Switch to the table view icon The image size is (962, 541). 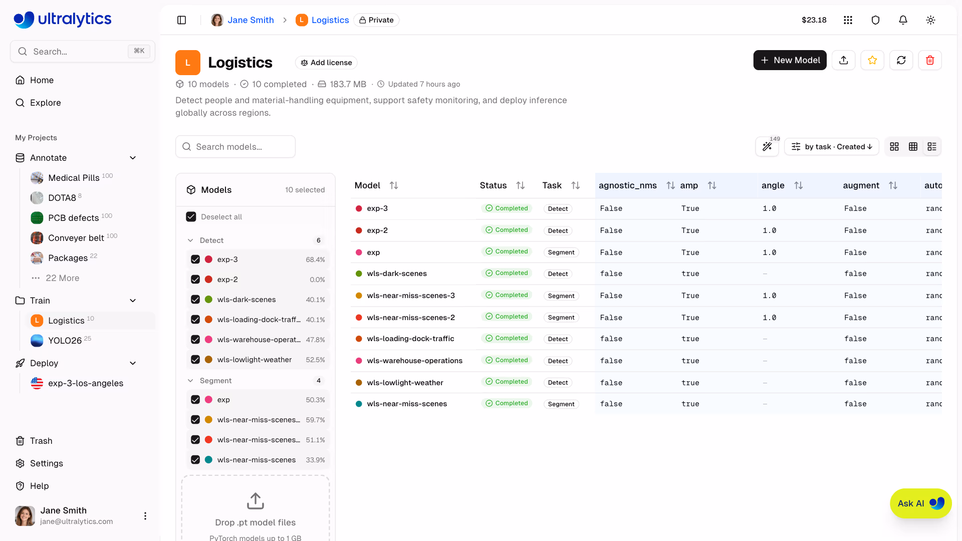point(913,147)
